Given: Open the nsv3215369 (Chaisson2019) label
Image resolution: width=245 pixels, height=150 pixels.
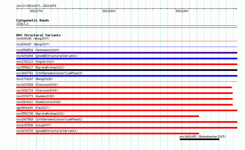Looking at the screenshot, I should 37,85.
